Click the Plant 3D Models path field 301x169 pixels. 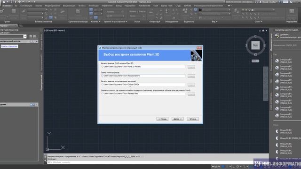click(143, 67)
